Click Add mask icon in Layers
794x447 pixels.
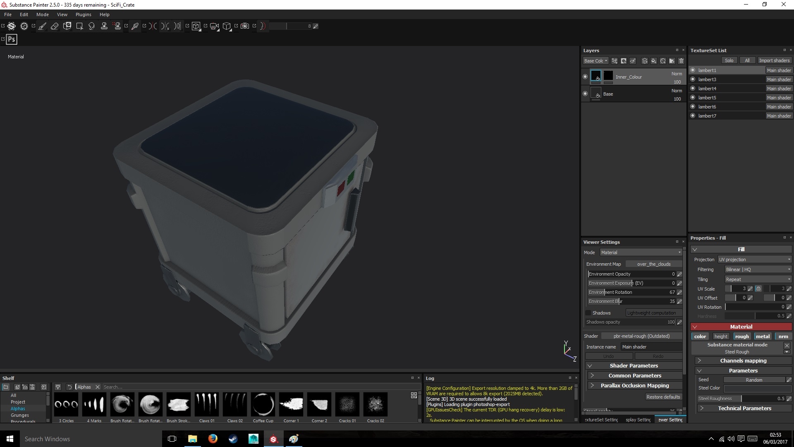[624, 61]
